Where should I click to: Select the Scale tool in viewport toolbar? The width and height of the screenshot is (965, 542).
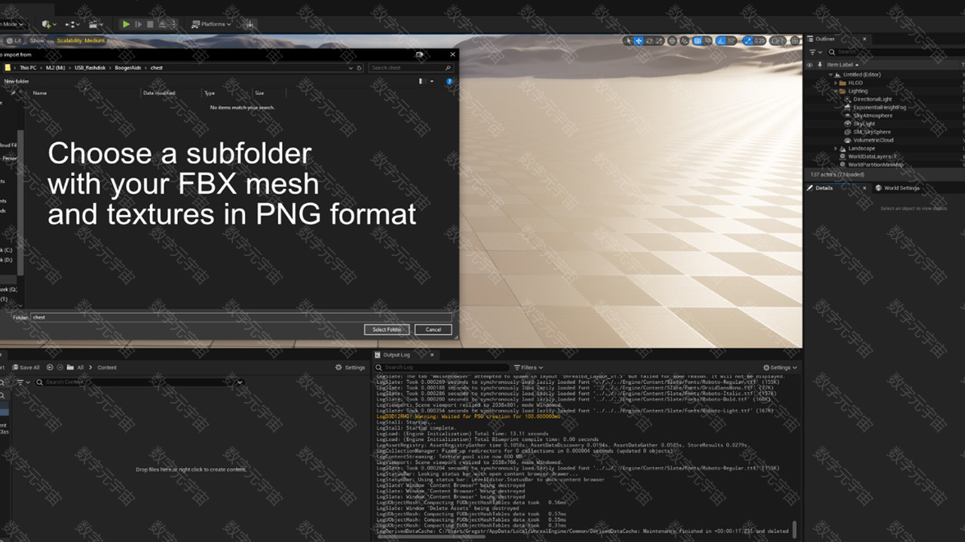point(660,41)
